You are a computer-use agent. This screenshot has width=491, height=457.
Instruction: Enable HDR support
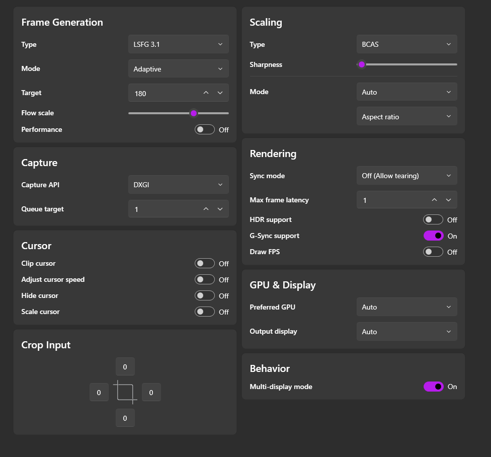tap(433, 219)
